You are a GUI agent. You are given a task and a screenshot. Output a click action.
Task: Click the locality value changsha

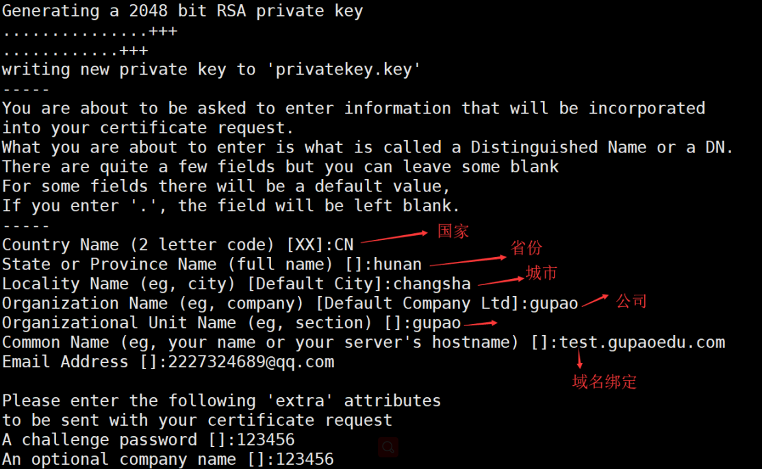[432, 284]
